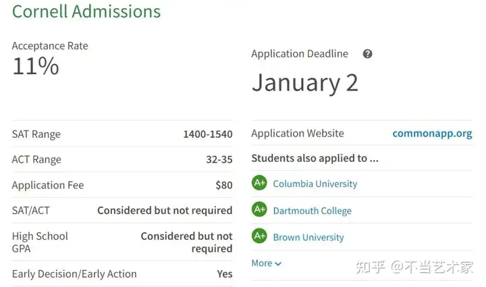Expand the More schools chevron
This screenshot has width=486, height=287.
click(278, 263)
